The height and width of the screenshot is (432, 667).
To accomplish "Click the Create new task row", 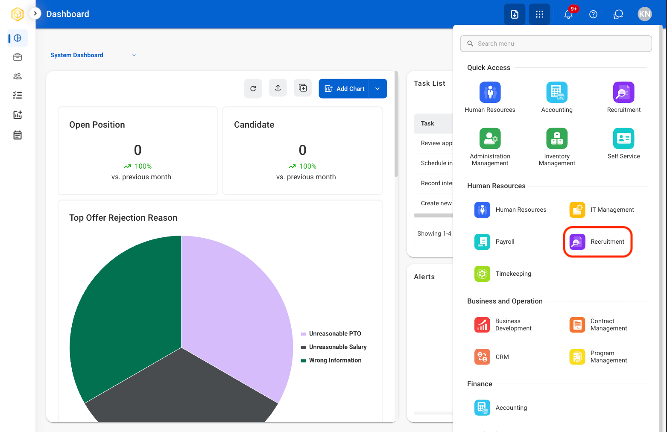I will [x=433, y=203].
